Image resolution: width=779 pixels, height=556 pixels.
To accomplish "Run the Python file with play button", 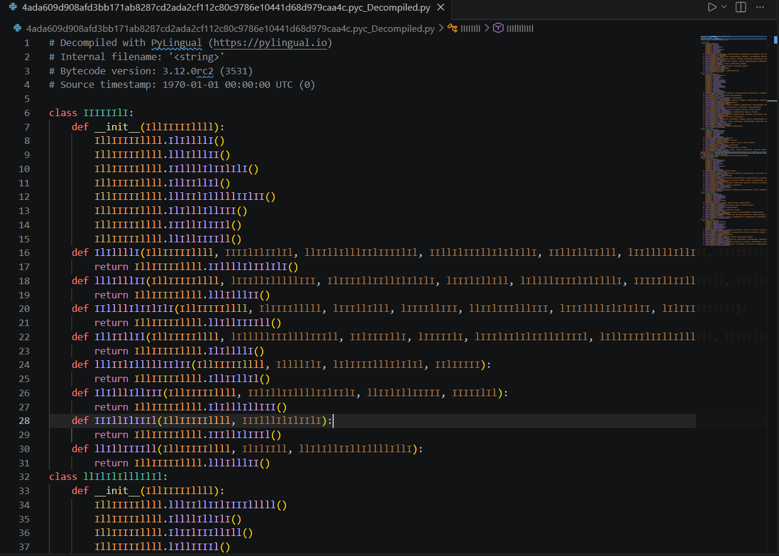I will [x=712, y=7].
